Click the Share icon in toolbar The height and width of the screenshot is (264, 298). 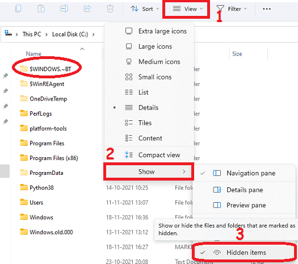click(x=87, y=9)
